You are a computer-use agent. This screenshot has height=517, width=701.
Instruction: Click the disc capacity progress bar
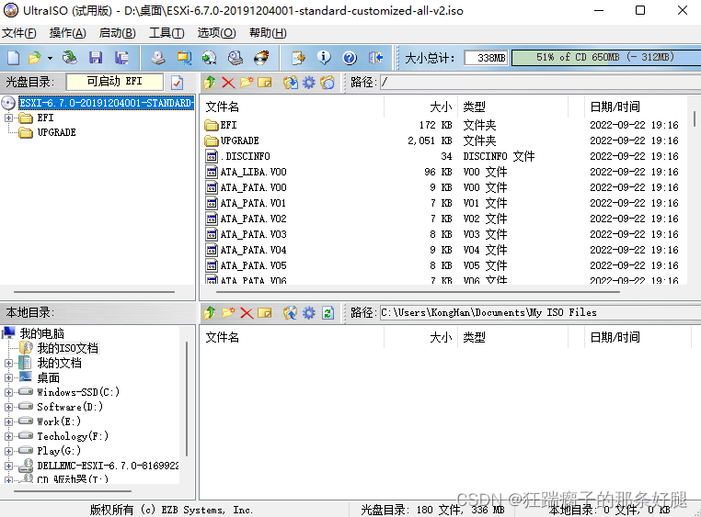tap(606, 58)
